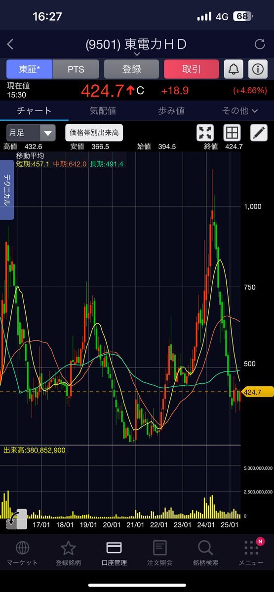Tap the 15:30 timestamp under 現在値
This screenshot has height=592, width=274.
[16, 95]
